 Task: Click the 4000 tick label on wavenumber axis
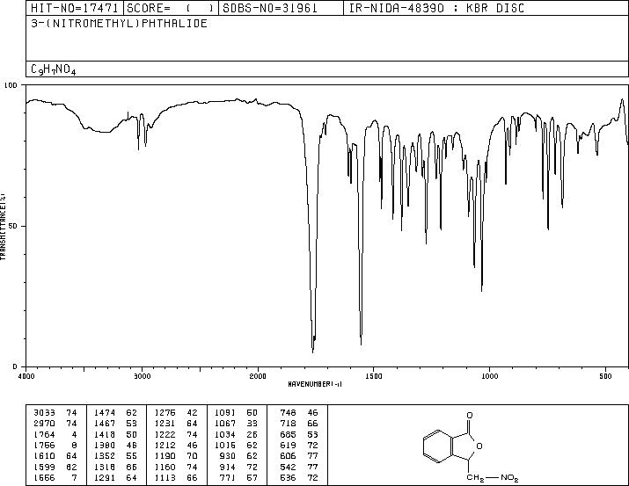pyautogui.click(x=26, y=376)
